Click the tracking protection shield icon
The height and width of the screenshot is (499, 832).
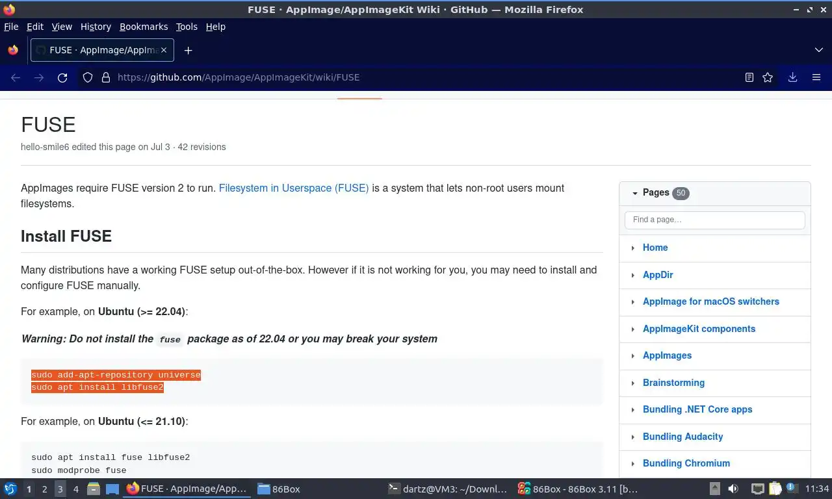point(88,77)
